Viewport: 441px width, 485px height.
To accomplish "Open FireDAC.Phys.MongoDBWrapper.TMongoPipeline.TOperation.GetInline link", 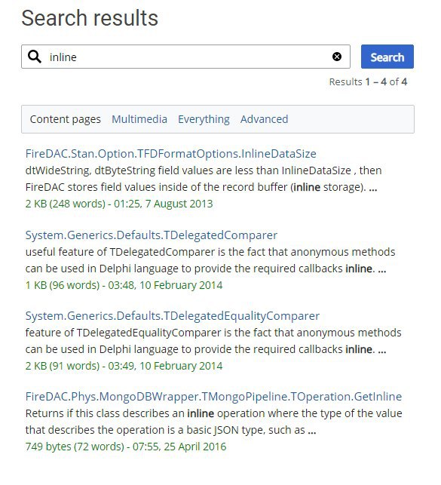I will (213, 397).
